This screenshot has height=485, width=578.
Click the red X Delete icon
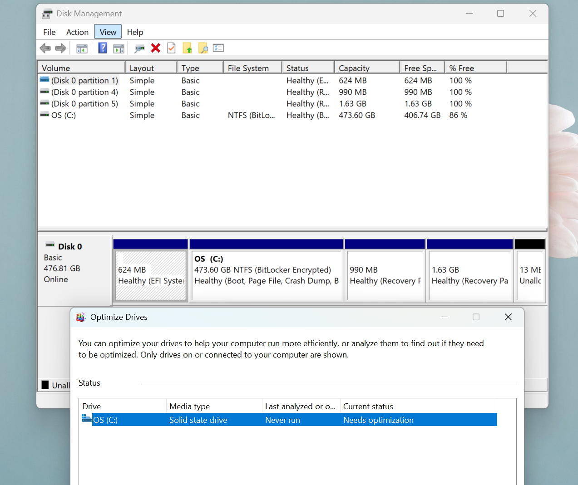tap(156, 48)
